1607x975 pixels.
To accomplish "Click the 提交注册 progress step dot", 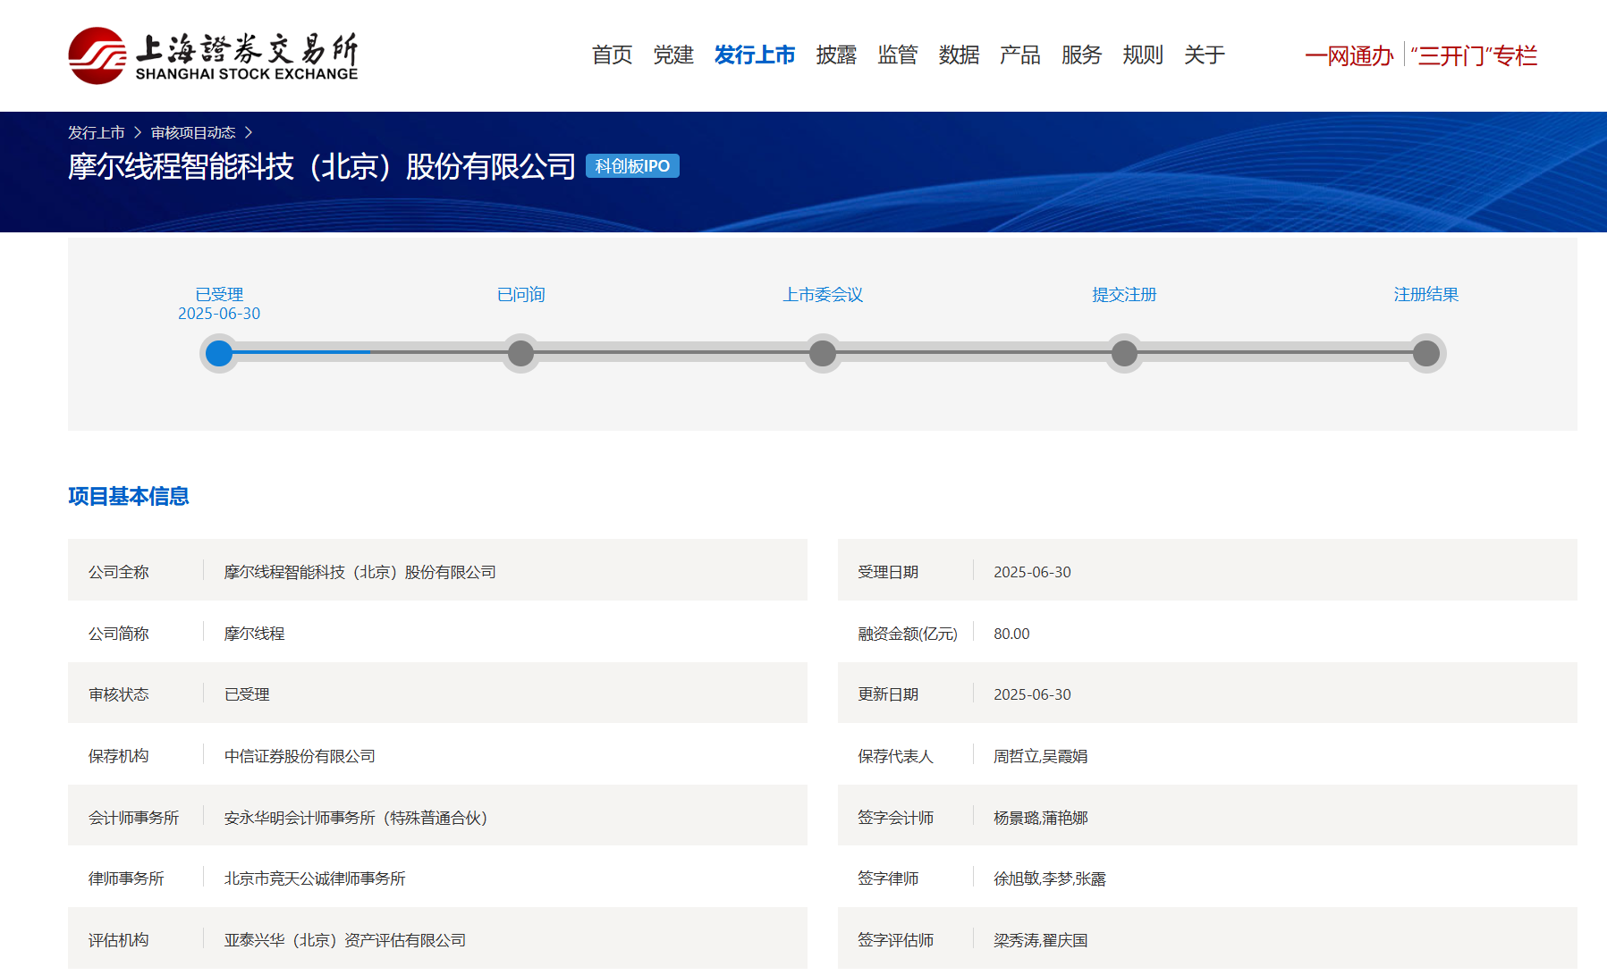I will point(1124,354).
